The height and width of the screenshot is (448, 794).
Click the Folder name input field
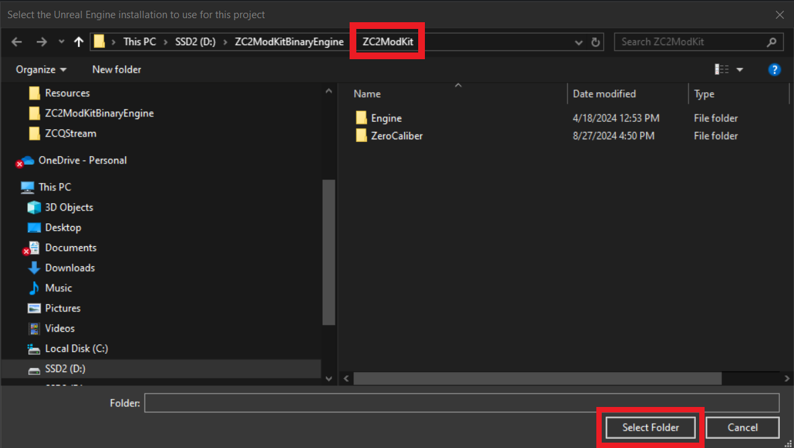[461, 403]
